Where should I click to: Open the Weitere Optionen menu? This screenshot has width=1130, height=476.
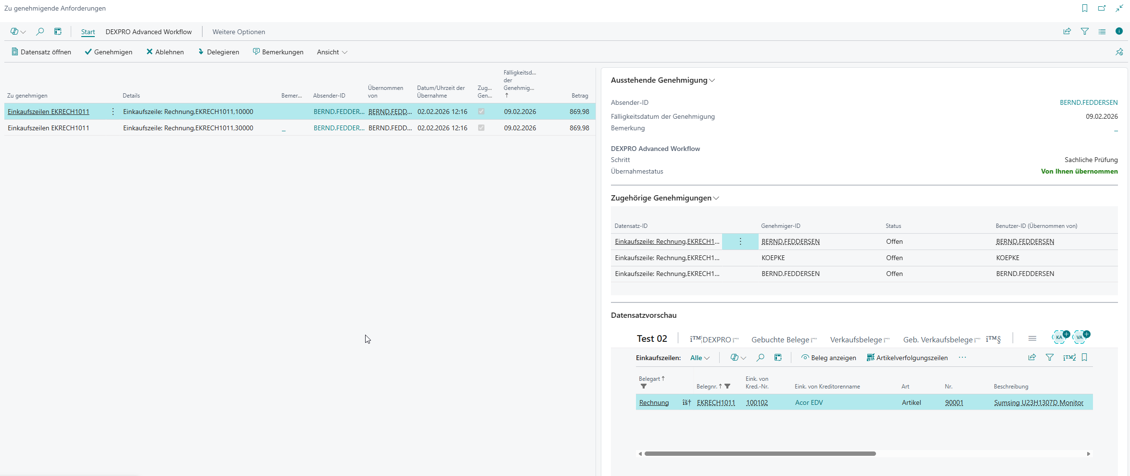click(239, 32)
